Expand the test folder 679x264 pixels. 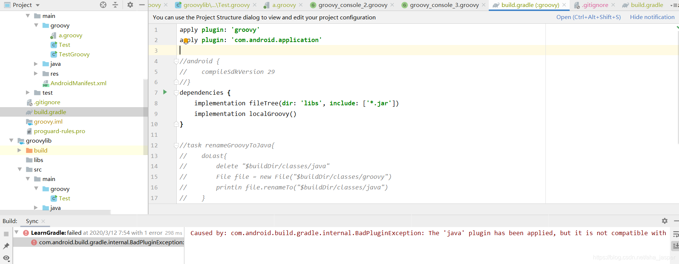(28, 93)
